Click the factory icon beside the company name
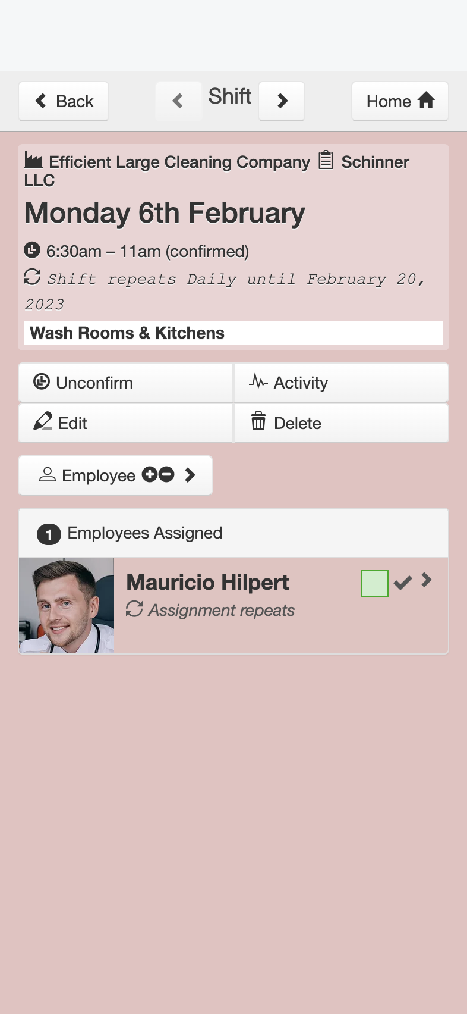 point(33,160)
